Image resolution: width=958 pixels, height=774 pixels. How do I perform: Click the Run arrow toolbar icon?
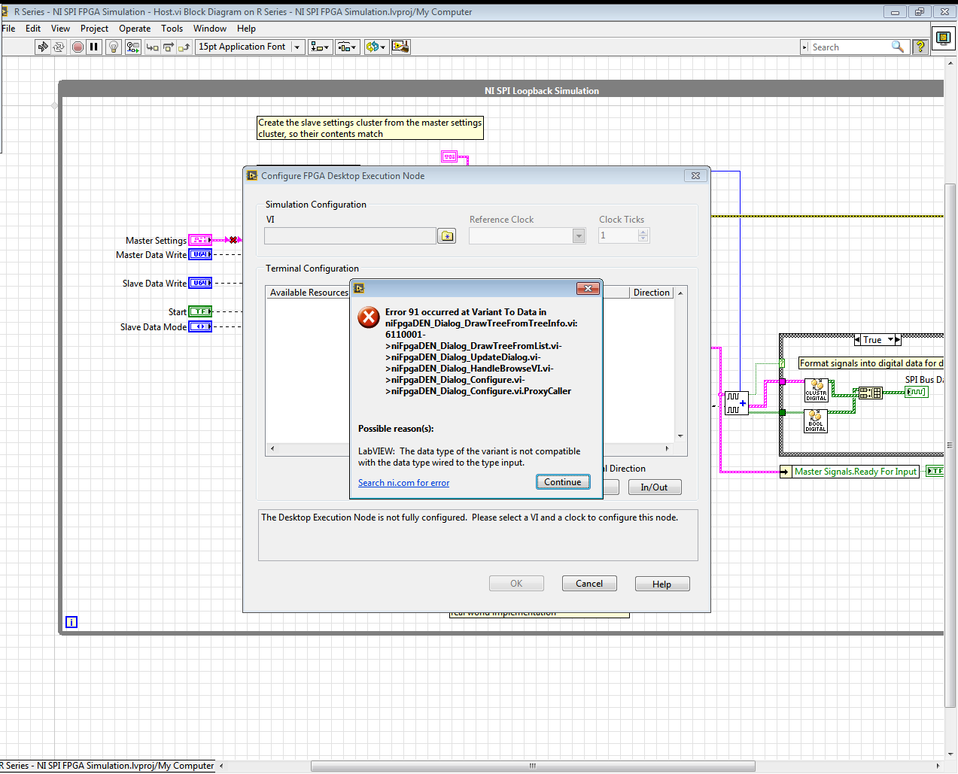43,47
